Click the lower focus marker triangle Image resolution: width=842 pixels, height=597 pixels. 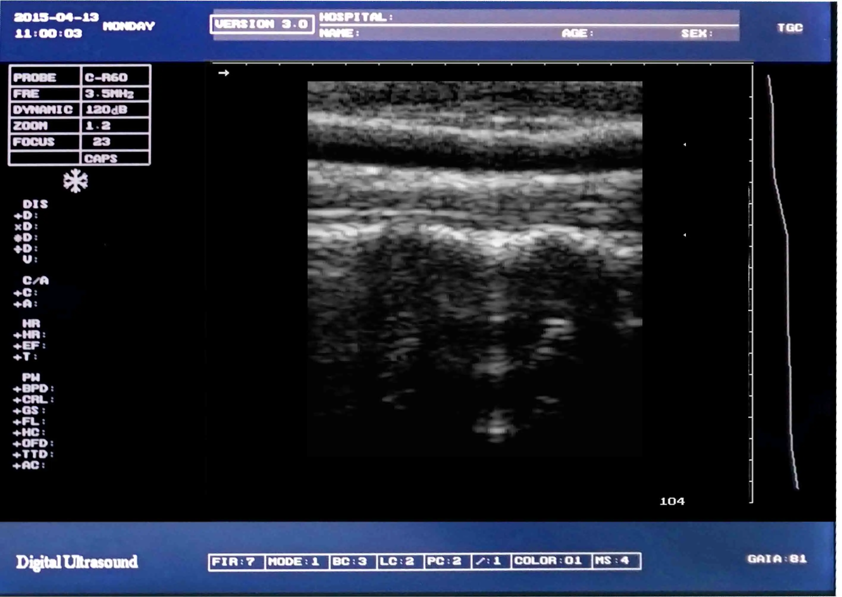[x=684, y=235]
